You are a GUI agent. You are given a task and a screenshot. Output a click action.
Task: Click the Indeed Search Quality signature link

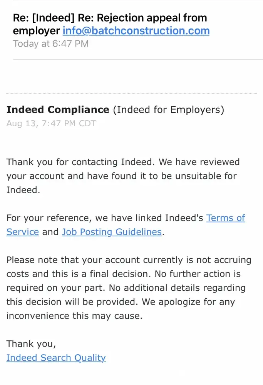click(56, 358)
